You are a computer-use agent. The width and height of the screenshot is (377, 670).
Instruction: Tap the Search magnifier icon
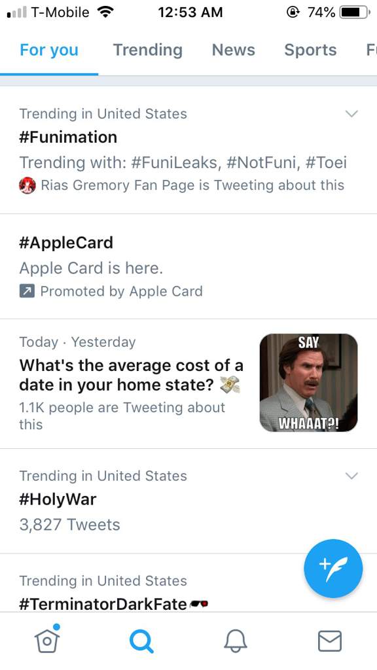pos(141,641)
